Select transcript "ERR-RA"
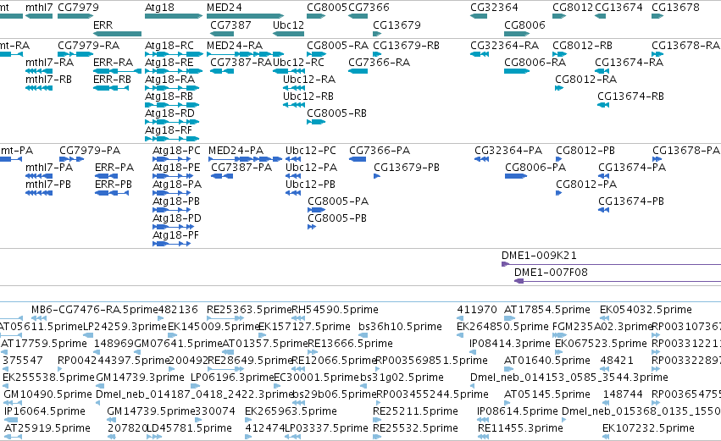Viewport: 721px width, 441px height. coord(114,63)
